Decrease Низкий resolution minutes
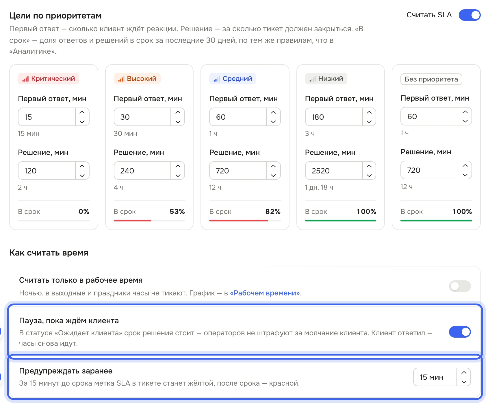 tap(369, 175)
